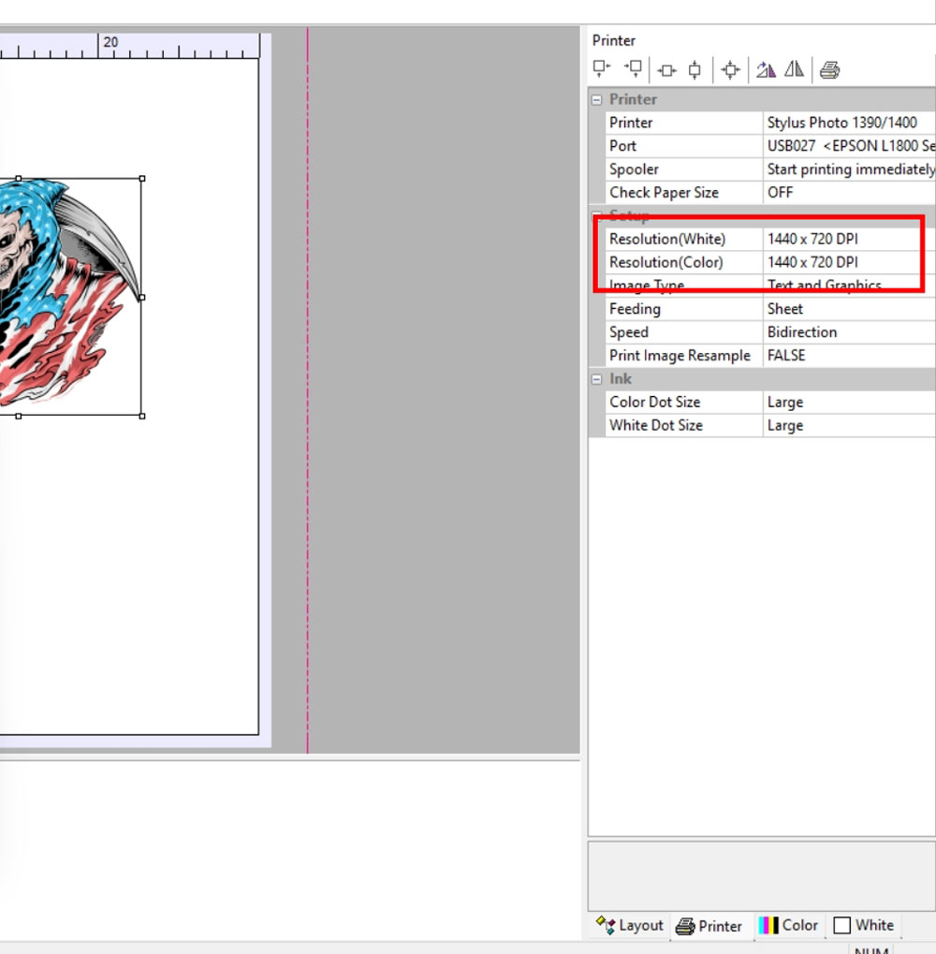
Task: Switch to the Color tab
Action: 788,925
